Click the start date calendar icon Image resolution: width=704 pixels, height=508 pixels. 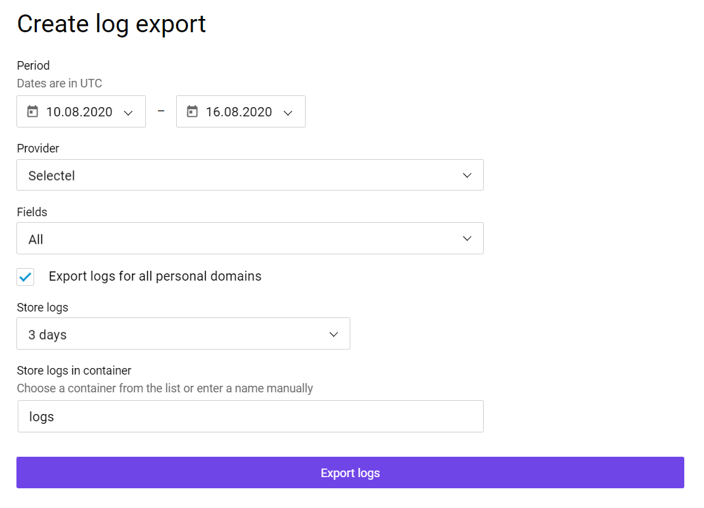[33, 111]
